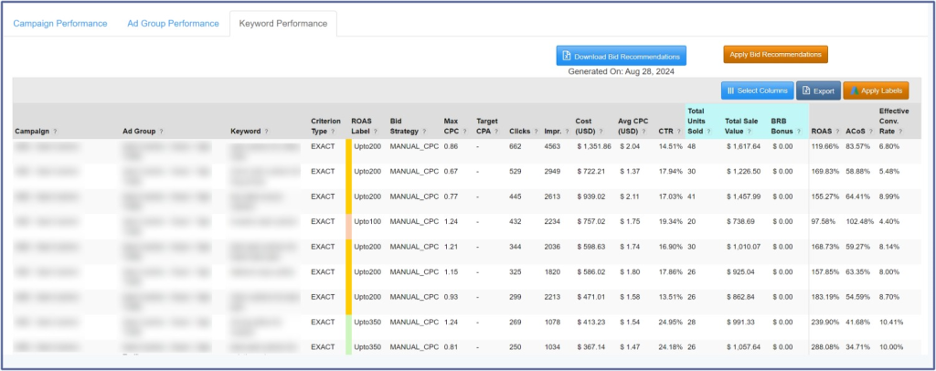Image resolution: width=936 pixels, height=371 pixels.
Task: Sort by the Ad Group column header
Action: point(139,132)
